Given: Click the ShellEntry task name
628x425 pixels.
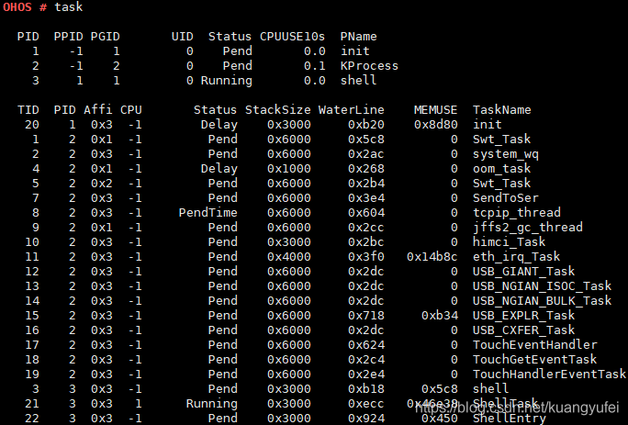Looking at the screenshot, I should [509, 419].
